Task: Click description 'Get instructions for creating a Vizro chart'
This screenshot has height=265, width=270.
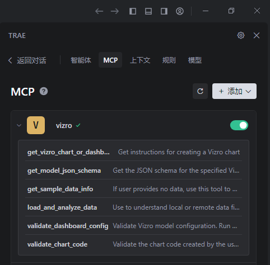Action: (x=179, y=152)
